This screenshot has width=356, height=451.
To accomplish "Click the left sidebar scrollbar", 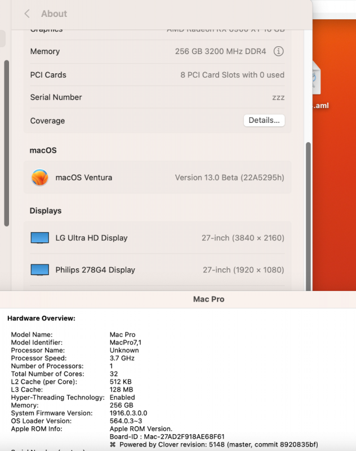I will (x=7, y=143).
